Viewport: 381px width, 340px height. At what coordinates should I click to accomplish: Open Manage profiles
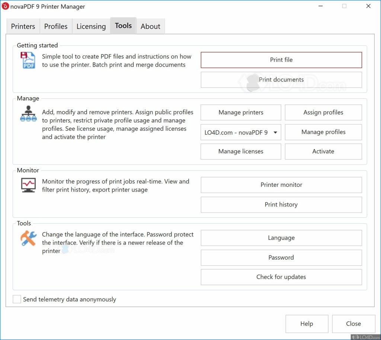point(323,132)
